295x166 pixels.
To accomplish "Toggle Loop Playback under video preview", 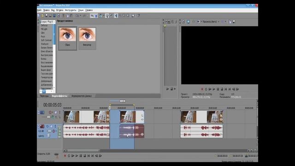I will [206, 89].
